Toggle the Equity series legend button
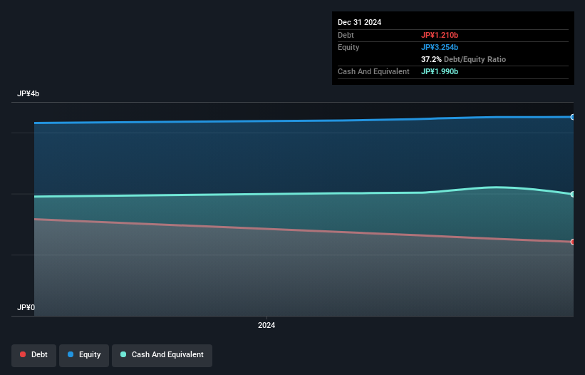This screenshot has height=375, width=585. (84, 355)
